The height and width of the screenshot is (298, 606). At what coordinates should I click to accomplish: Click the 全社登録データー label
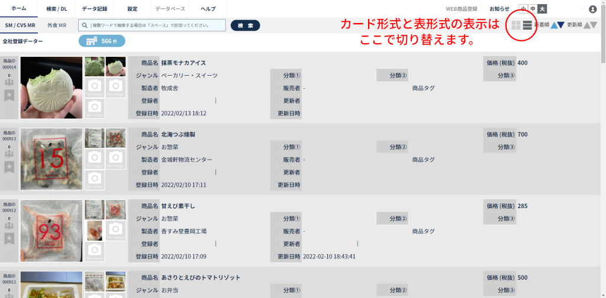pyautogui.click(x=23, y=41)
